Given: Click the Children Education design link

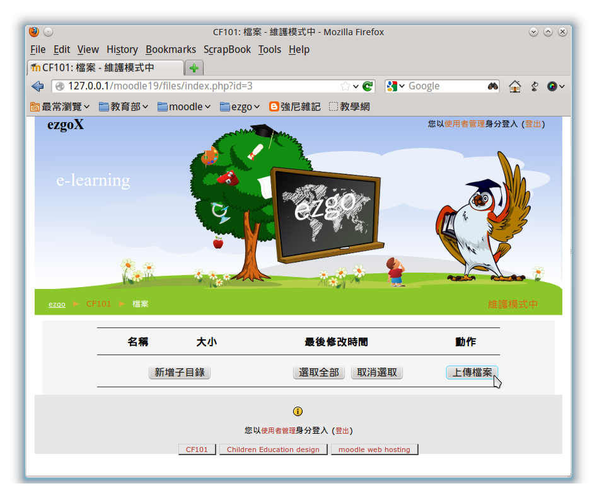Looking at the screenshot, I should pos(274,449).
